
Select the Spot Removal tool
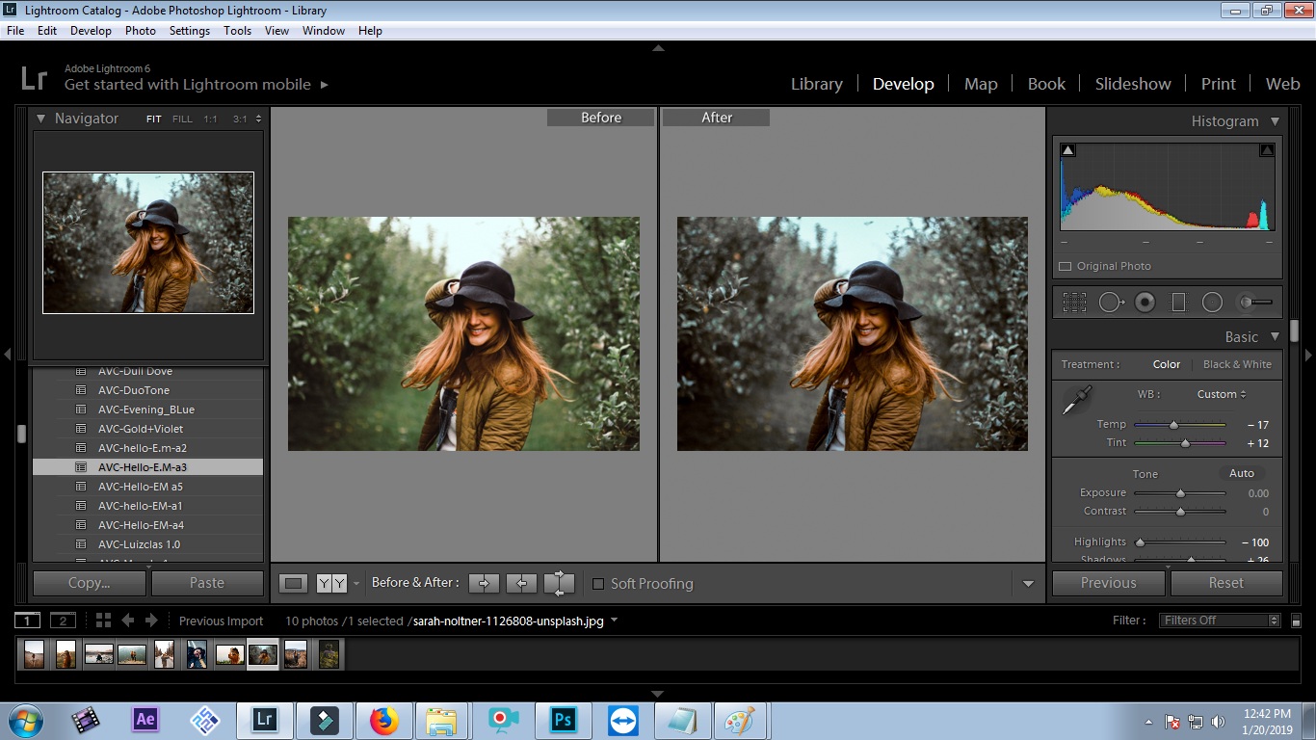1111,303
